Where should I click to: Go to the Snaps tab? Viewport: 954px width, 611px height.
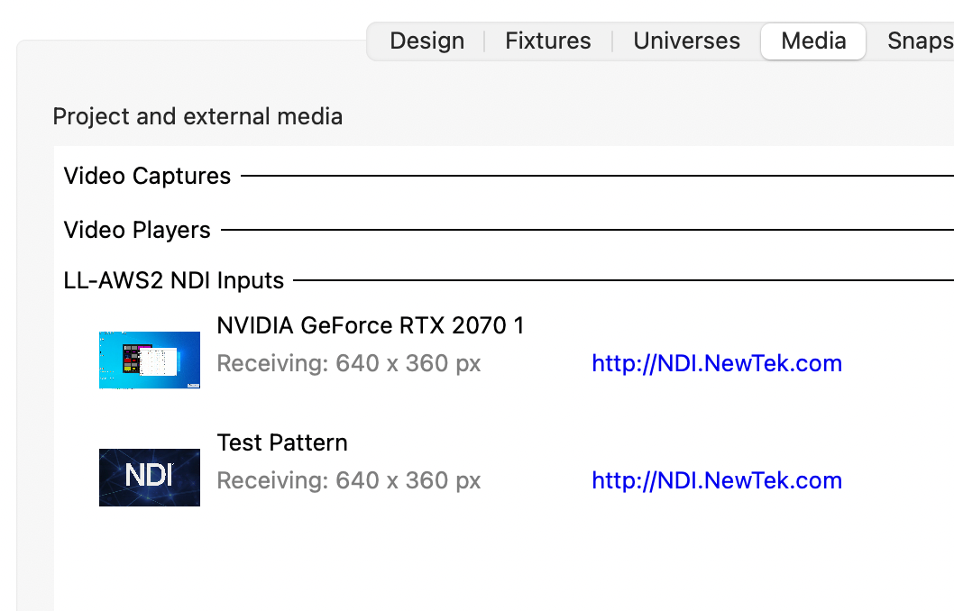point(920,41)
